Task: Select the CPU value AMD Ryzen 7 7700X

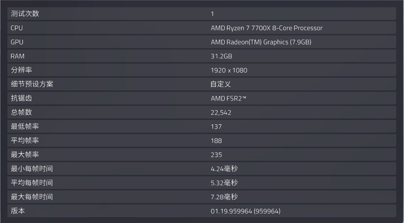Action: (266, 28)
